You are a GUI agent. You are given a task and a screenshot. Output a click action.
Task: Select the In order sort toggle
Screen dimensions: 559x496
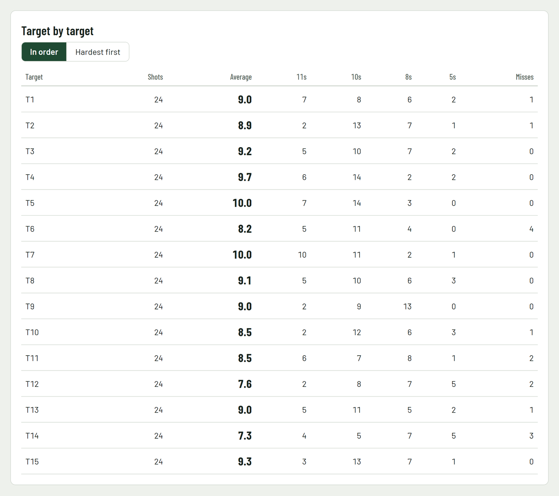click(x=44, y=52)
